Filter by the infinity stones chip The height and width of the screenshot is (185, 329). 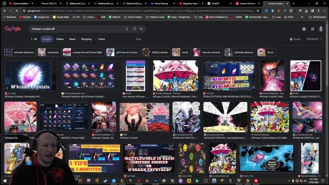tap(156, 52)
